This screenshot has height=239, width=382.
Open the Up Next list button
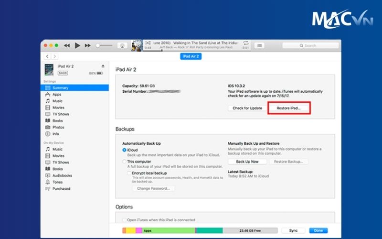click(259, 45)
